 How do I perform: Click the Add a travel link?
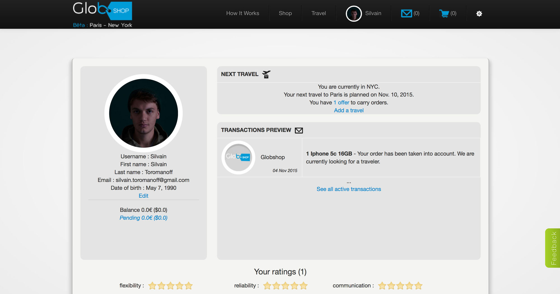point(349,110)
